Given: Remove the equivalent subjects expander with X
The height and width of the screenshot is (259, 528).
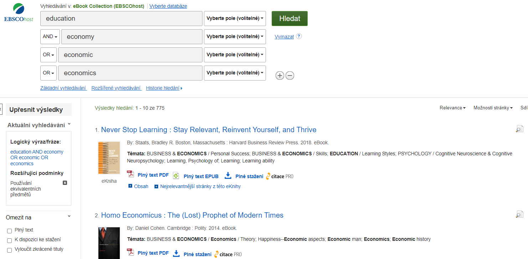Looking at the screenshot, I should tap(65, 183).
